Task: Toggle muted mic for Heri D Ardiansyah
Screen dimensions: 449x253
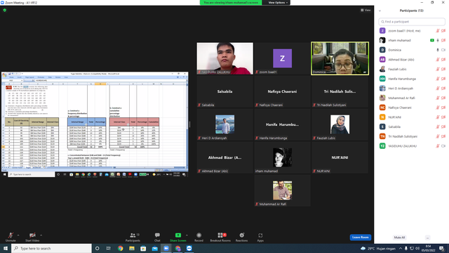Action: click(438, 89)
